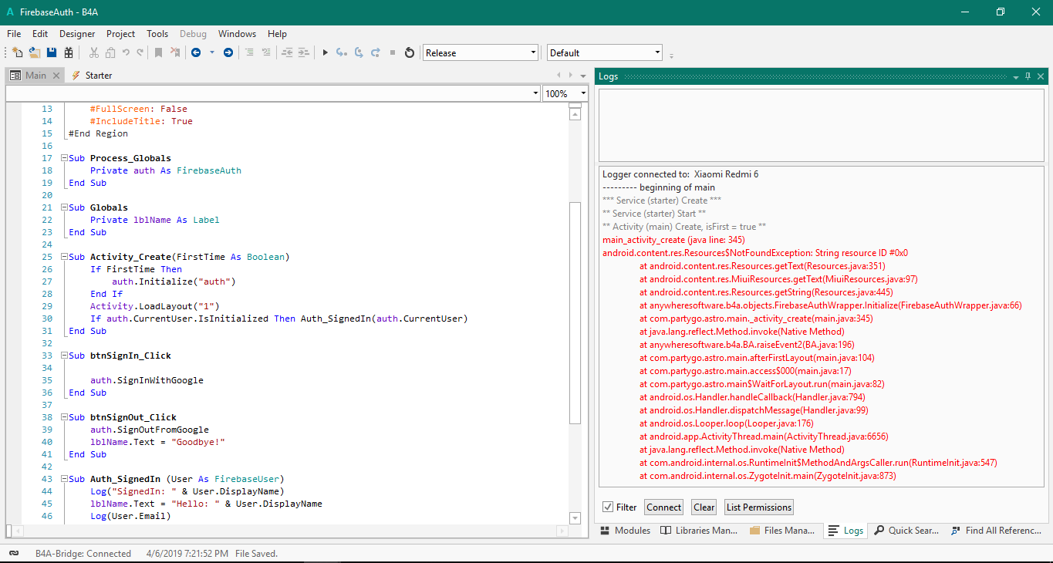Collapse the Activity_Create sub block
The height and width of the screenshot is (563, 1053).
(64, 257)
